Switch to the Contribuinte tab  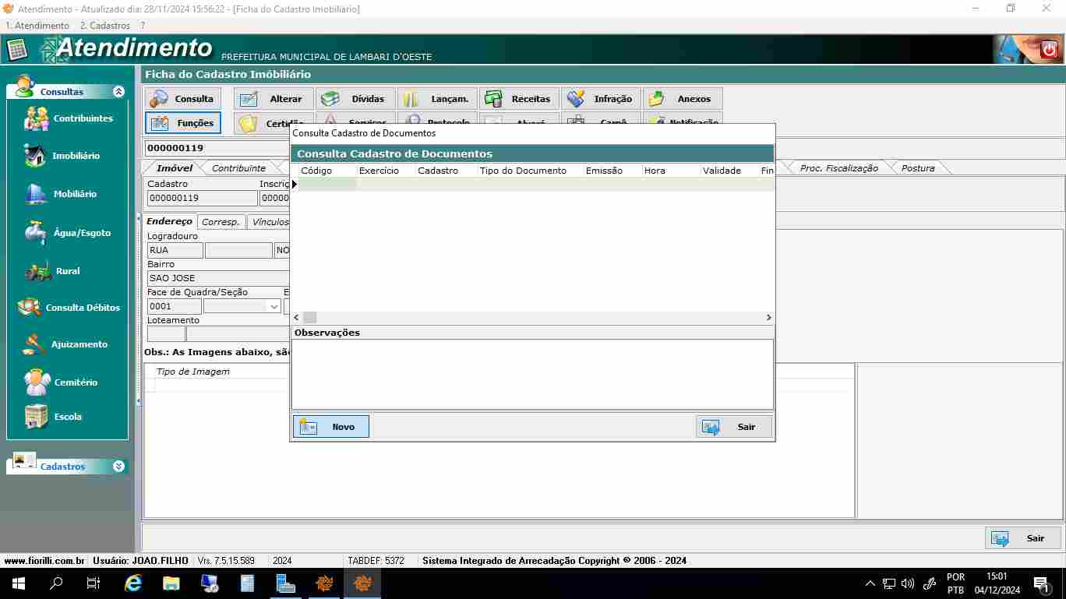tap(238, 168)
